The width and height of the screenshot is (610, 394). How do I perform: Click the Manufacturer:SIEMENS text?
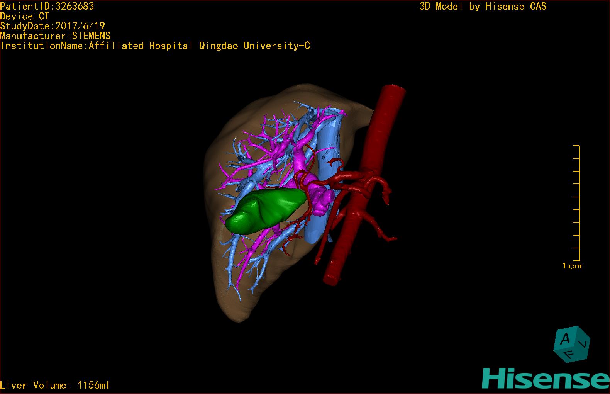tap(55, 36)
